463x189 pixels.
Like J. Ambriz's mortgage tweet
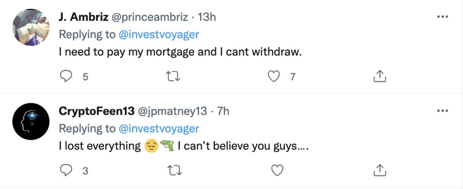click(x=274, y=77)
